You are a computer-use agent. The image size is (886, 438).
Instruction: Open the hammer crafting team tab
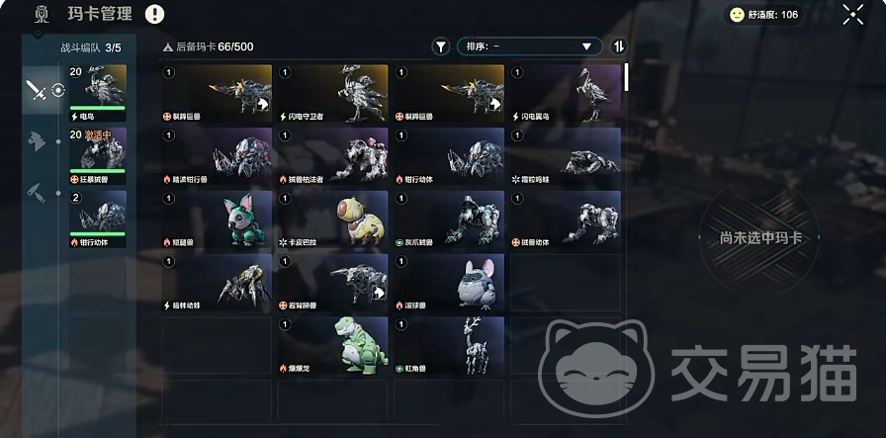point(37,193)
